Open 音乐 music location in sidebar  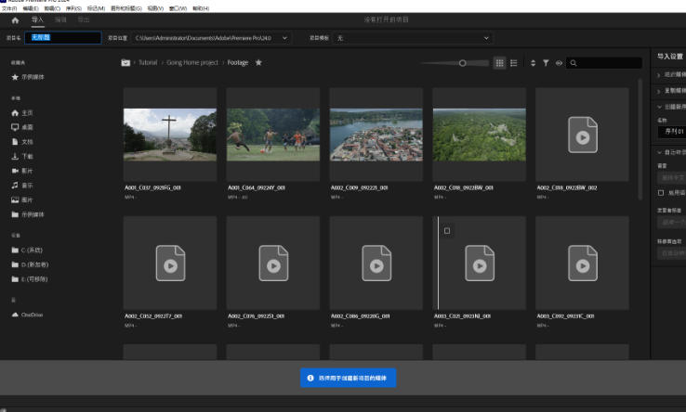coord(22,186)
